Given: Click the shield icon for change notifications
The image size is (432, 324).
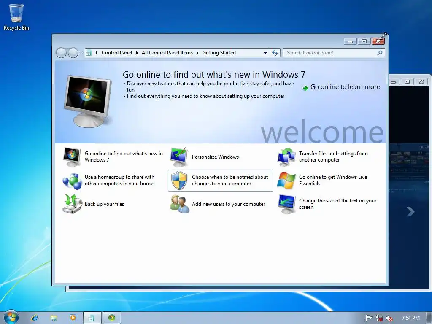Looking at the screenshot, I should pos(179,181).
